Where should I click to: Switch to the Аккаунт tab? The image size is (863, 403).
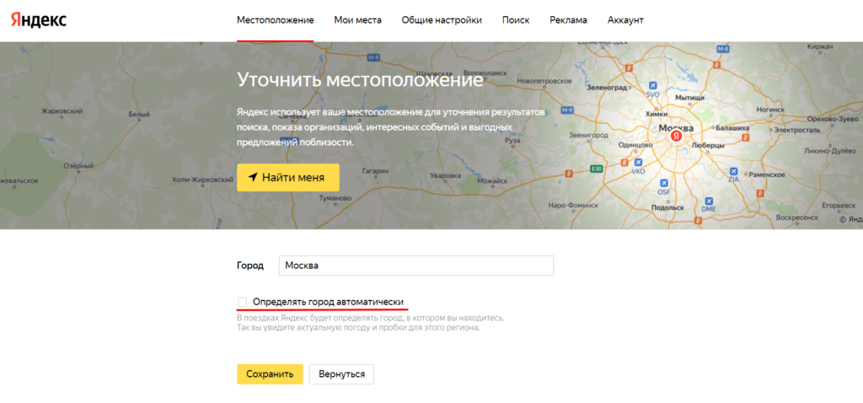(x=625, y=20)
